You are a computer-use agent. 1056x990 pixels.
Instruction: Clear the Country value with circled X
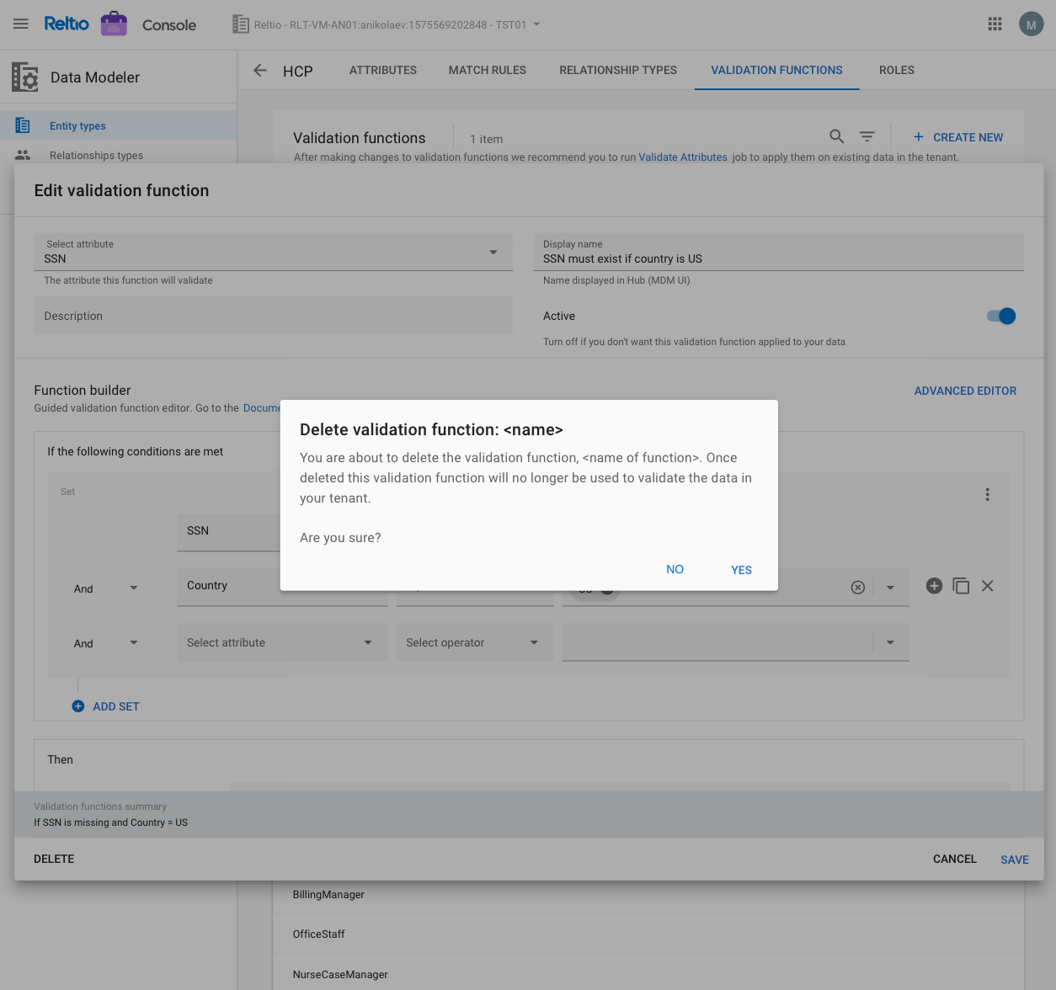857,588
